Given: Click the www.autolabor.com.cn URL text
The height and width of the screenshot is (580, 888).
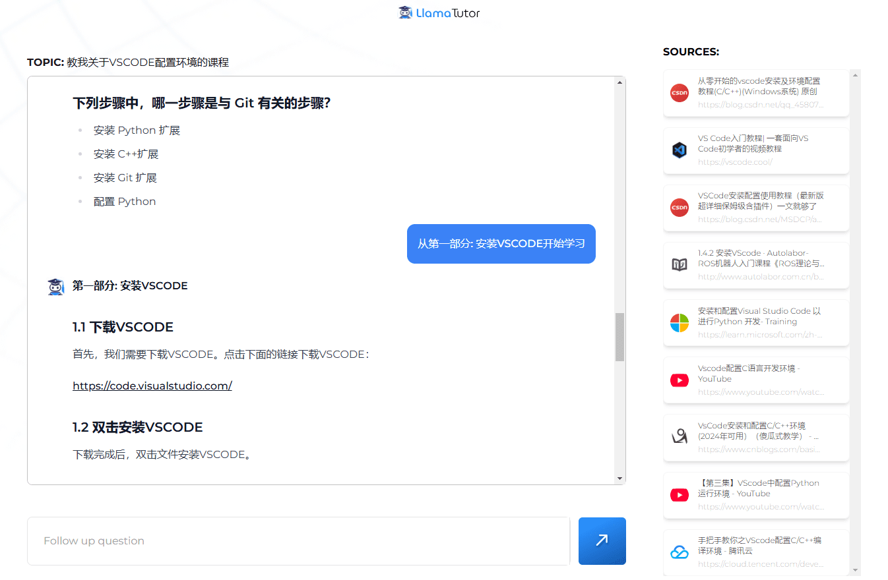Looking at the screenshot, I should [761, 277].
